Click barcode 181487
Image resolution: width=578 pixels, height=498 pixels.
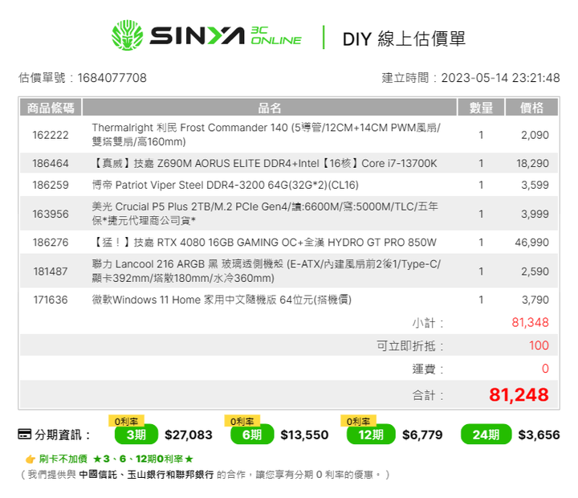(x=51, y=271)
